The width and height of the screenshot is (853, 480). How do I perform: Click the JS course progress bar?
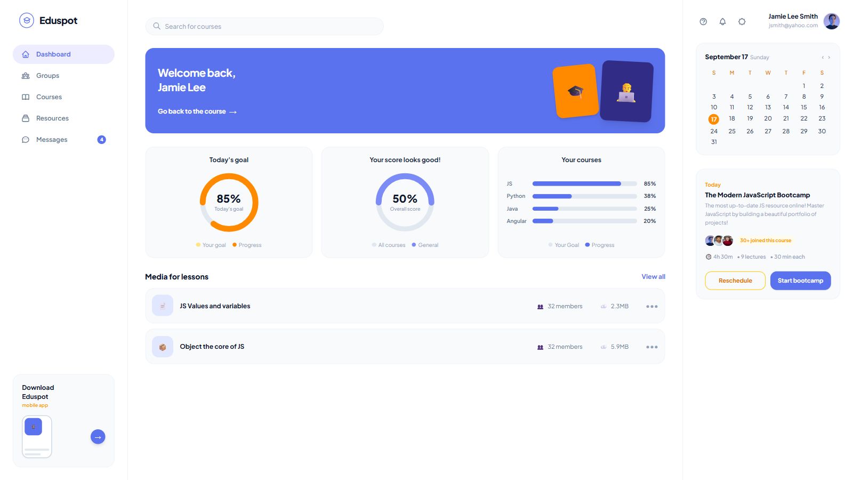coord(585,183)
